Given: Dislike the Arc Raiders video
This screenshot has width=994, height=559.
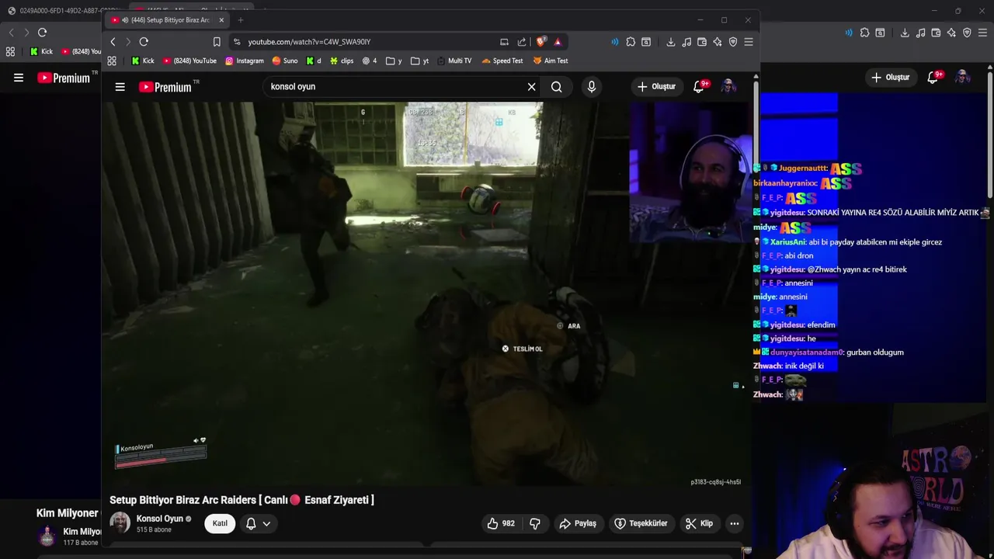Looking at the screenshot, I should tap(535, 523).
